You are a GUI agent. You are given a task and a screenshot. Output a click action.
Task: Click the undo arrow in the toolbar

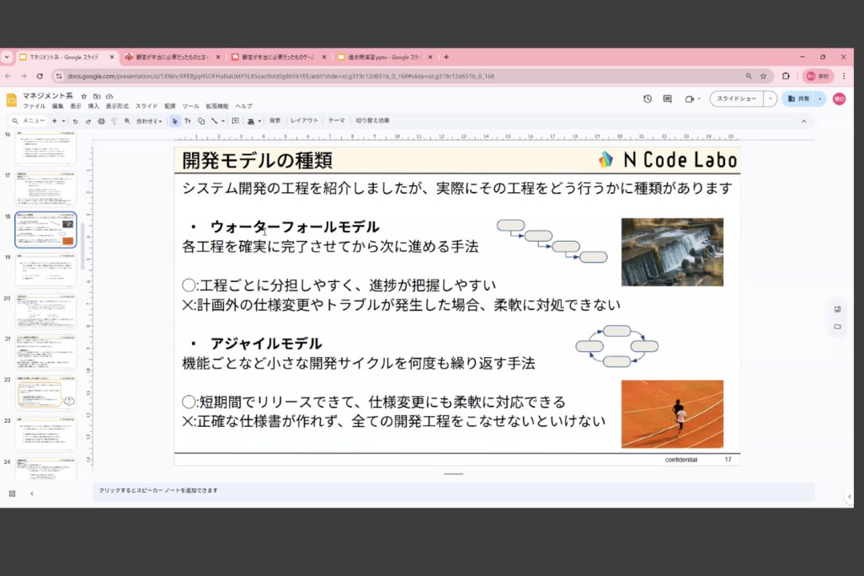pyautogui.click(x=76, y=121)
